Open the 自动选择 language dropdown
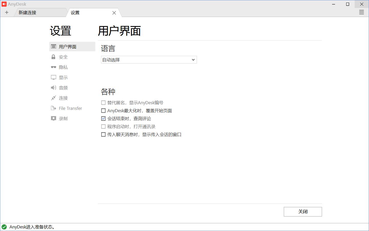The height and width of the screenshot is (231, 369). pyautogui.click(x=149, y=60)
